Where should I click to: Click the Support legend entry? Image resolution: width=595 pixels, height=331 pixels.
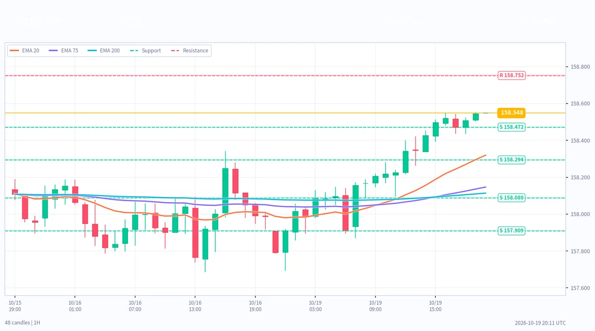point(145,51)
